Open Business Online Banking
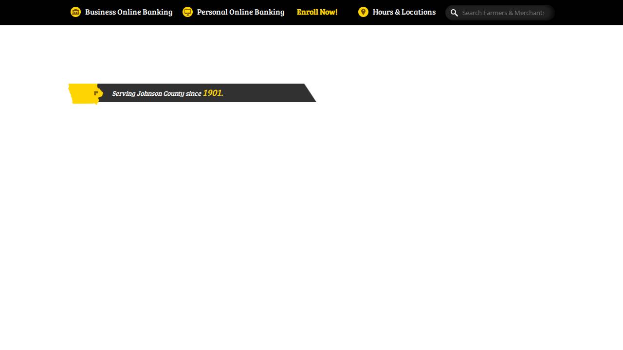Viewport: 623px width, 350px height. [x=128, y=12]
